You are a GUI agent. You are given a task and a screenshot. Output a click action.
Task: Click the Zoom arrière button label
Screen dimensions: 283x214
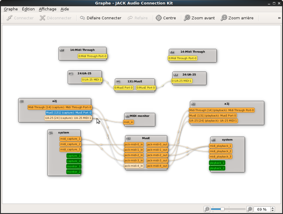[241, 18]
